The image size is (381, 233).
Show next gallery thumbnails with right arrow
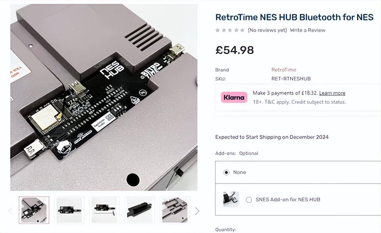[197, 211]
